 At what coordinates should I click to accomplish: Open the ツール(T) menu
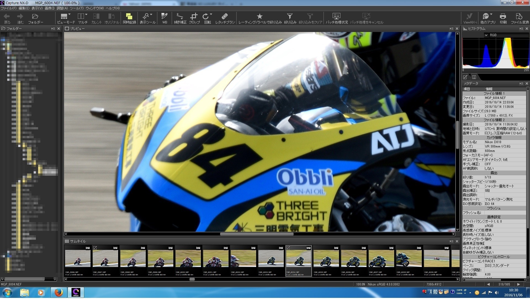[x=76, y=8]
